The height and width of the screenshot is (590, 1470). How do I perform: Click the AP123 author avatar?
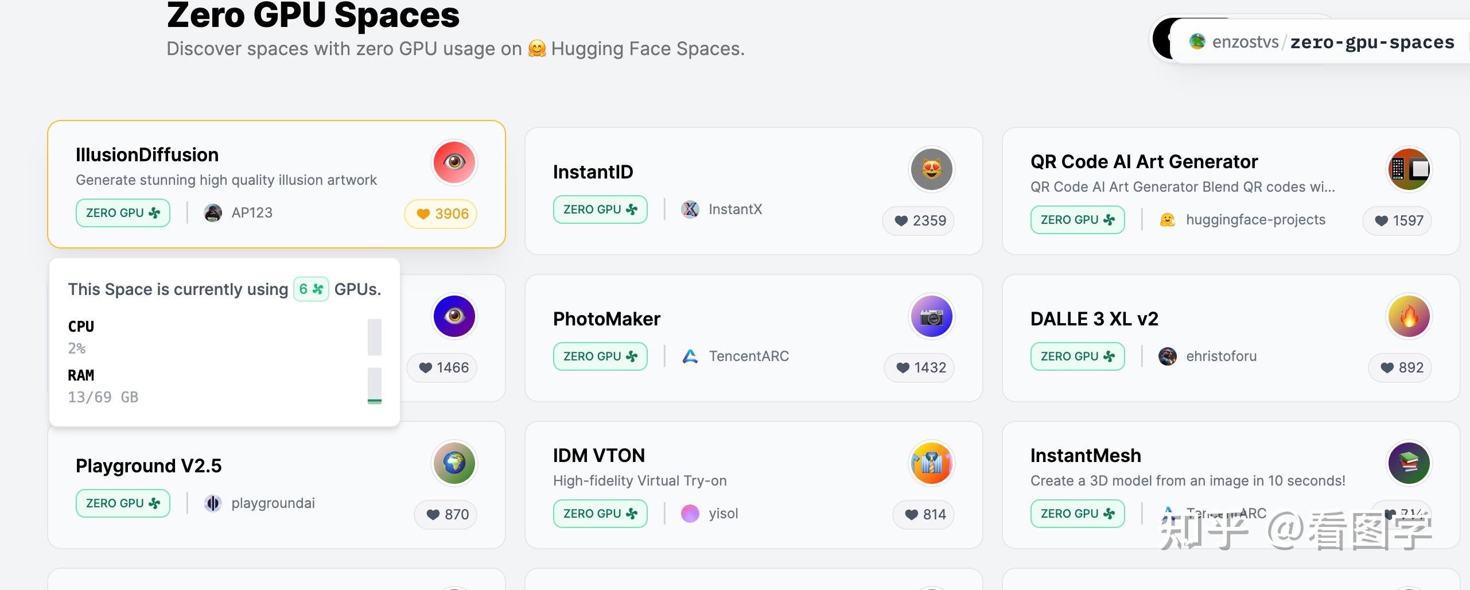click(x=212, y=212)
